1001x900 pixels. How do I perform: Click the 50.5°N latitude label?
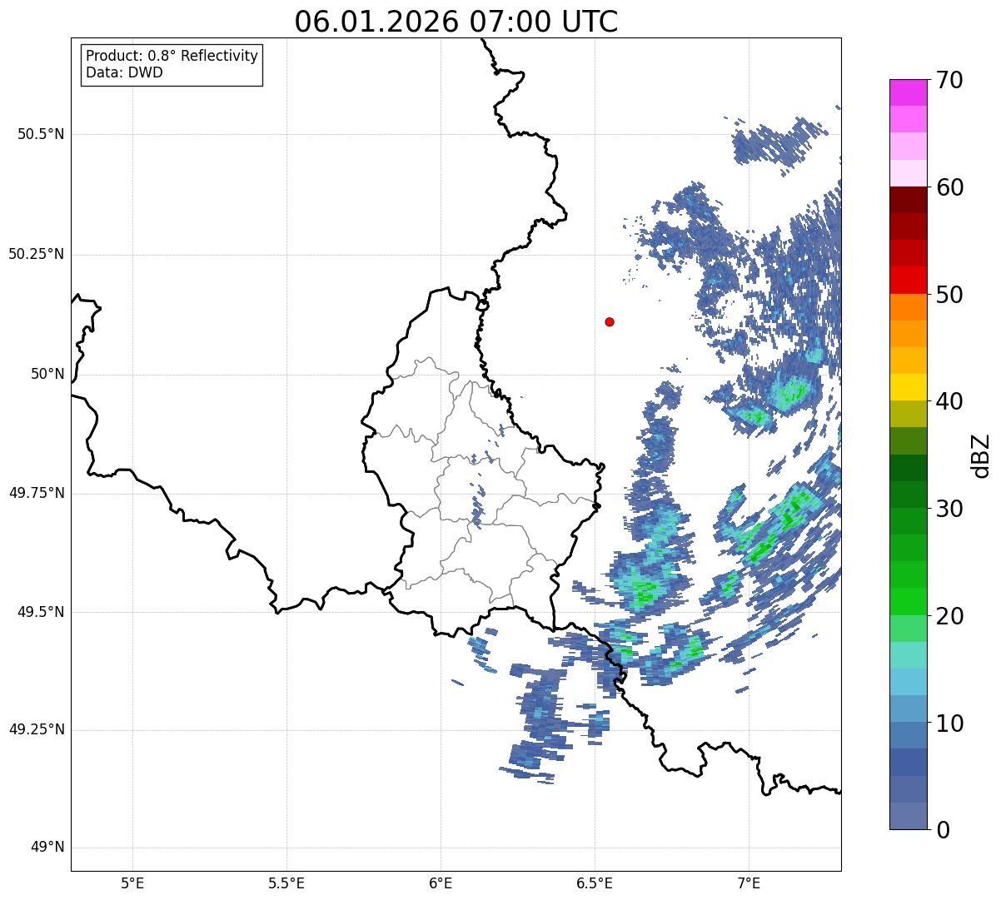coord(40,134)
